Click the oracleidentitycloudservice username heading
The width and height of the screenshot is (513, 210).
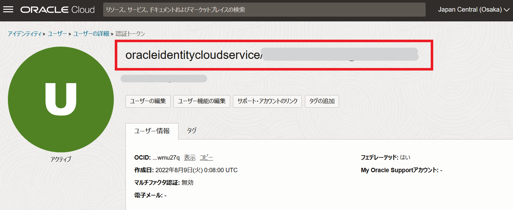193,55
